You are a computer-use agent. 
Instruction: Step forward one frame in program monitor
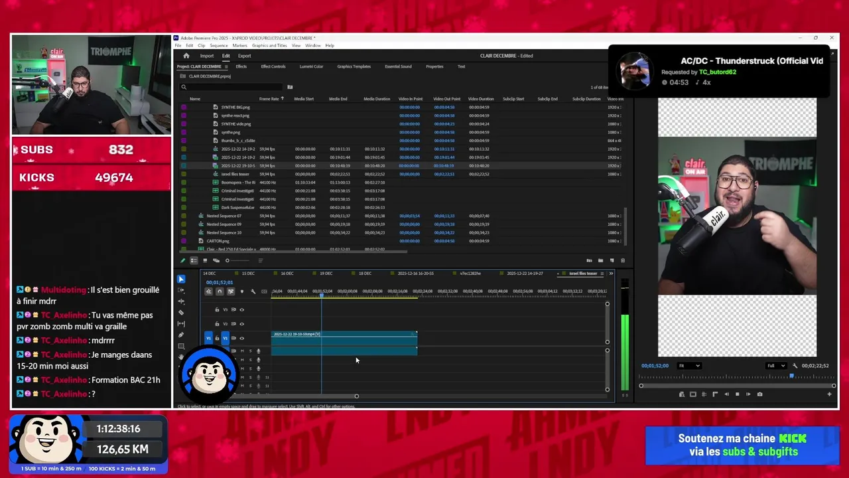point(748,394)
